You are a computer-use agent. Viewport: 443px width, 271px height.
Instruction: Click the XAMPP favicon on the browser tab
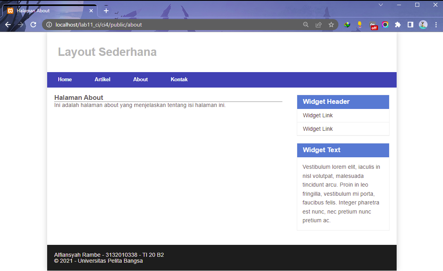11,11
